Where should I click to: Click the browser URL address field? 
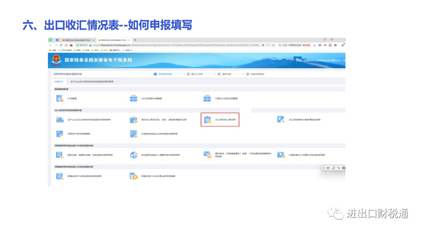pos(176,45)
